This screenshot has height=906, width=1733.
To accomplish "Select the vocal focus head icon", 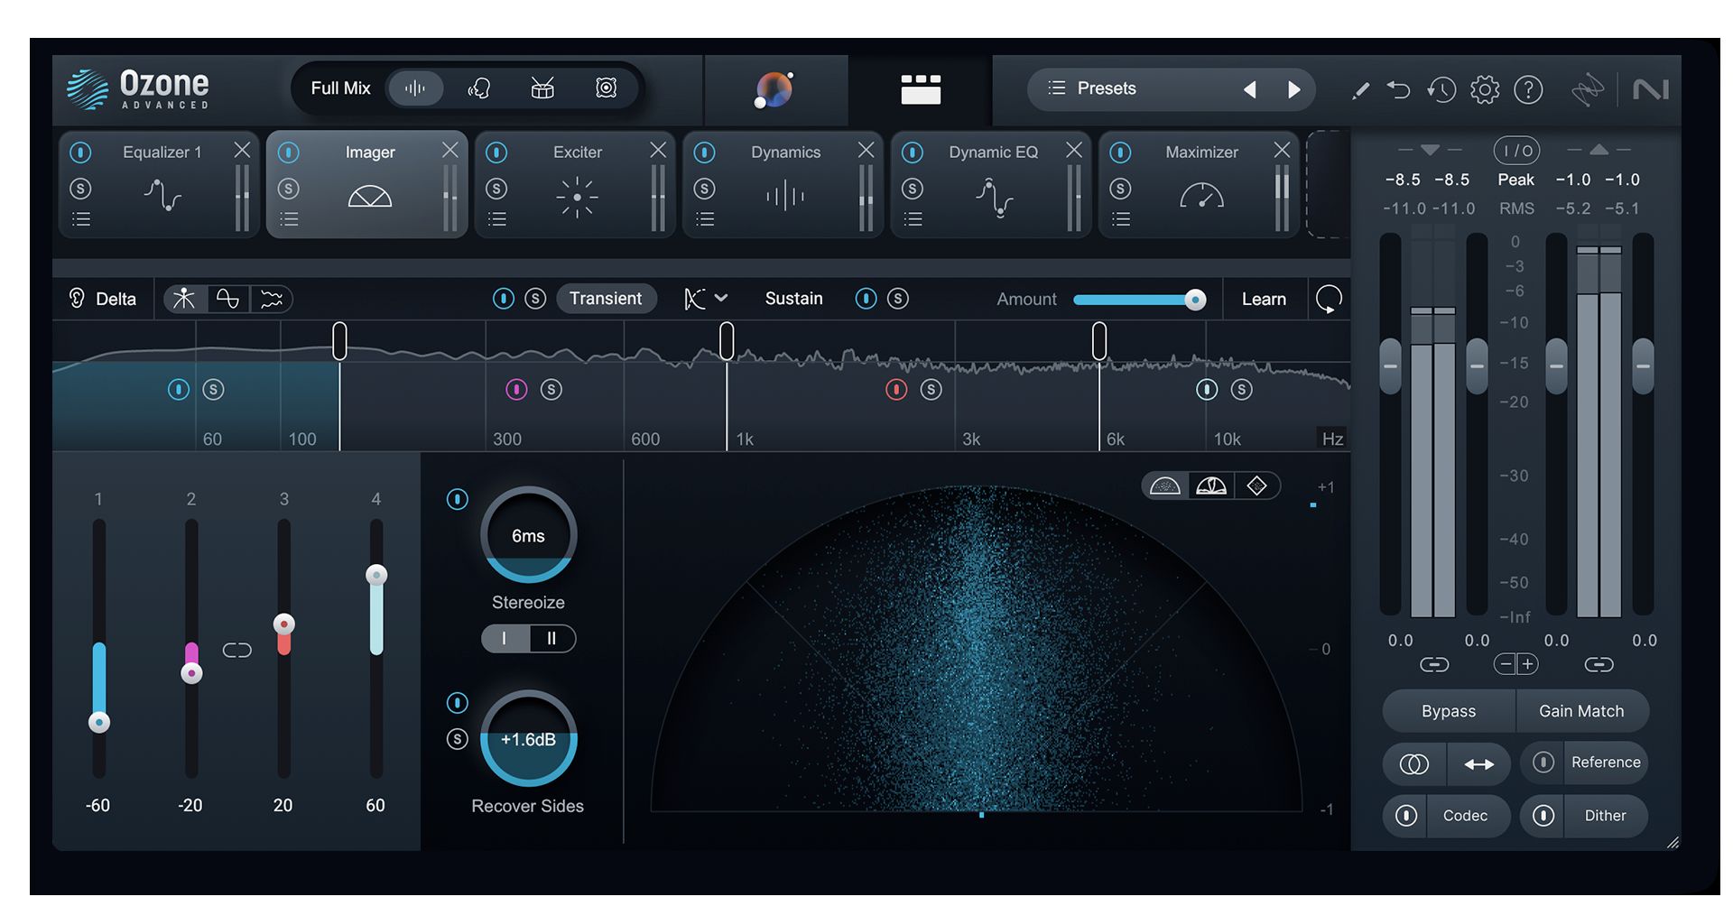I will (x=479, y=88).
